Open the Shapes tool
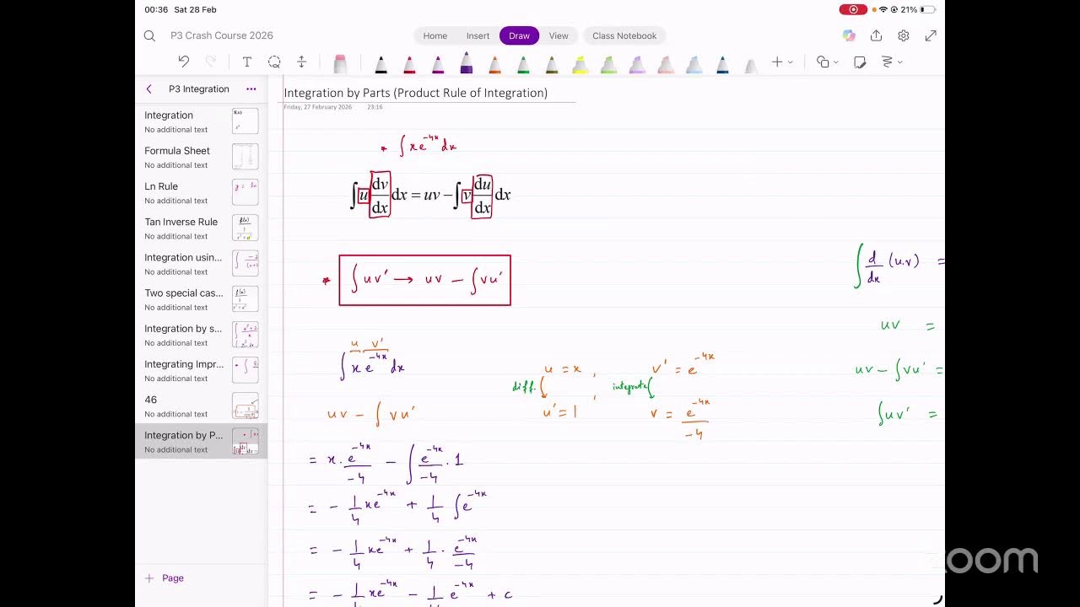The height and width of the screenshot is (607, 1080). [823, 62]
